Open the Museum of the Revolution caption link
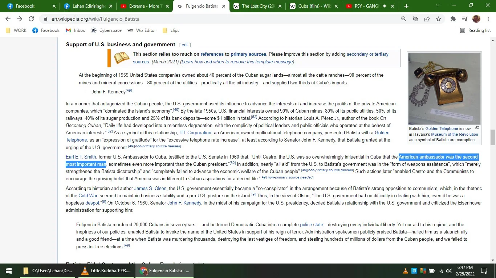The width and height of the screenshot is (496, 278). 455,134
